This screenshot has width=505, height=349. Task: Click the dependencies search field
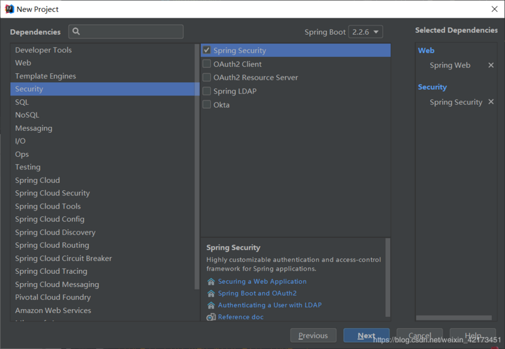click(126, 32)
